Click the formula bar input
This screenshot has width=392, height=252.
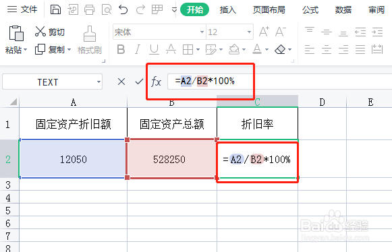click(x=279, y=82)
